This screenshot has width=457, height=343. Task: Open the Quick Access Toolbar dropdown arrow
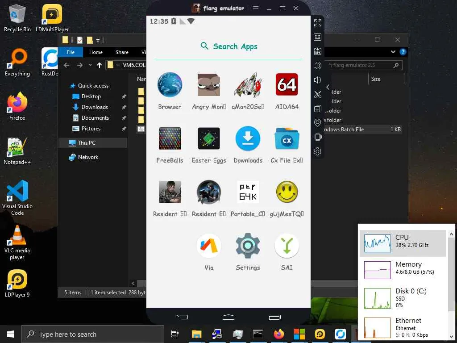pos(98,41)
